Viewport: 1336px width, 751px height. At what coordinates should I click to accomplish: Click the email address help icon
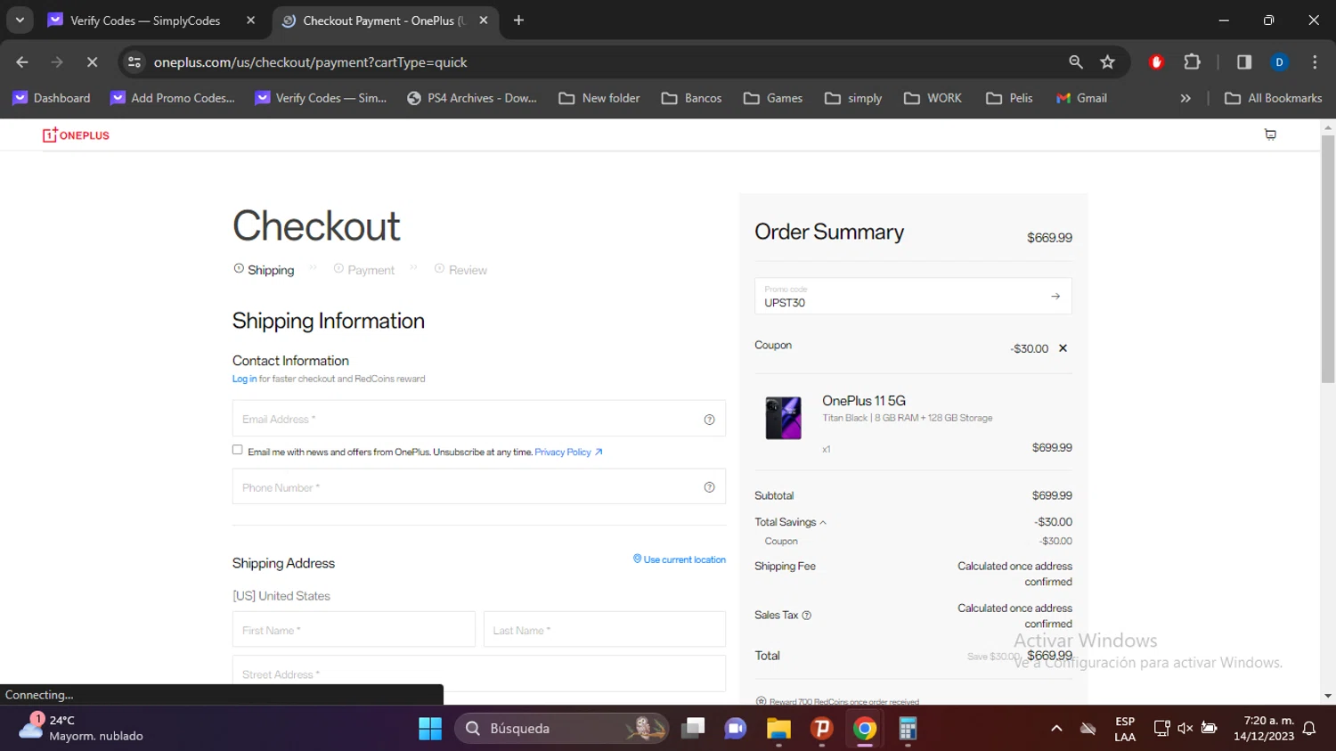pos(709,420)
